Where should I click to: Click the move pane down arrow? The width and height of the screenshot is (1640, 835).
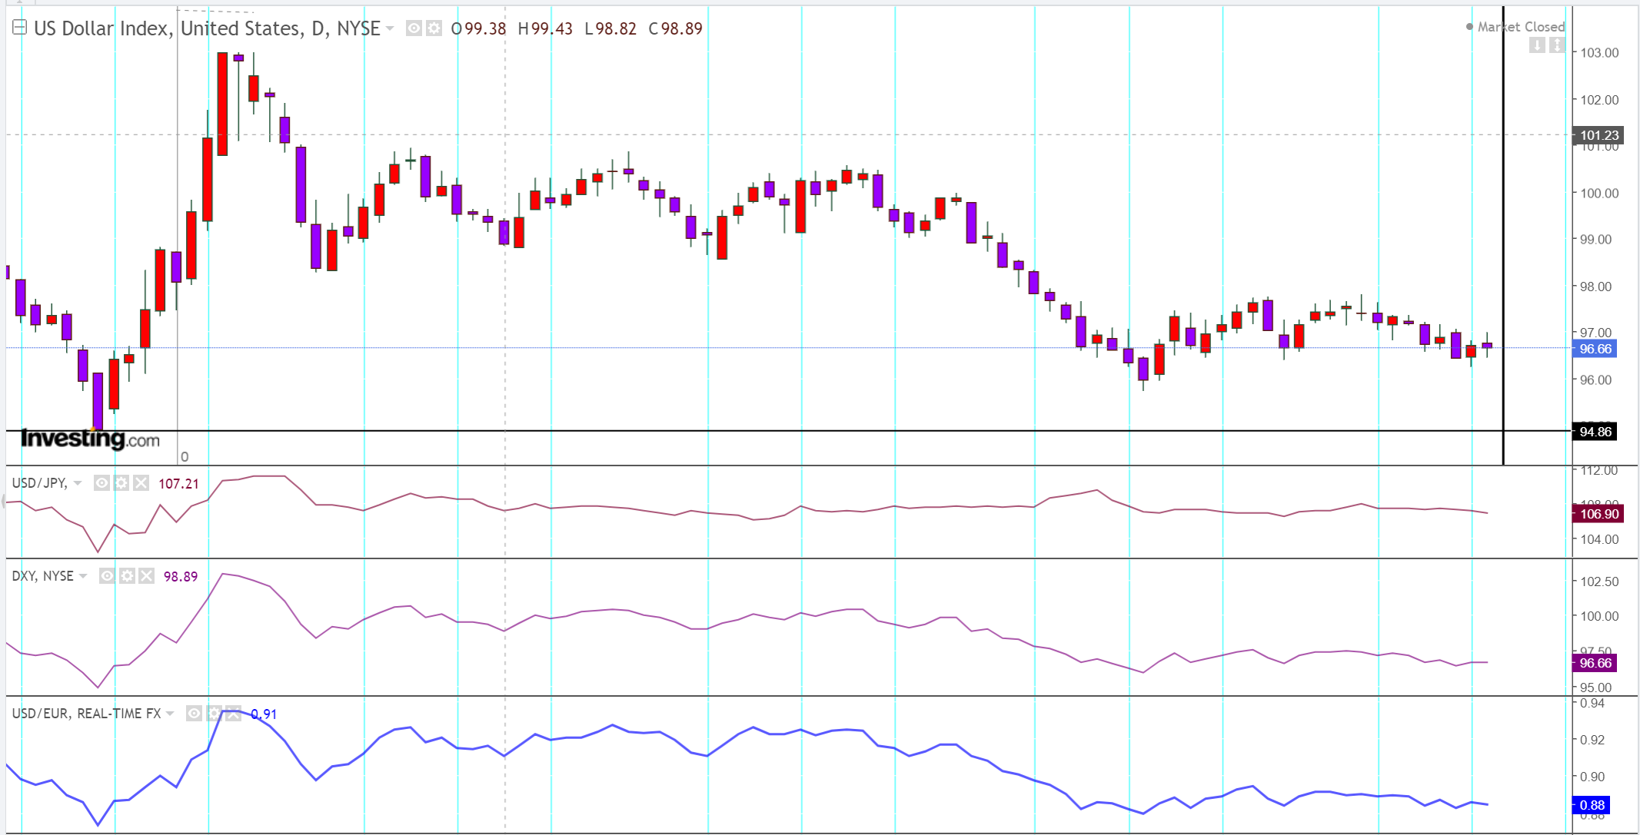(x=1537, y=45)
